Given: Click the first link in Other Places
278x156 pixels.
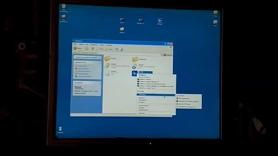Looking at the screenshot, I should 81,66.
